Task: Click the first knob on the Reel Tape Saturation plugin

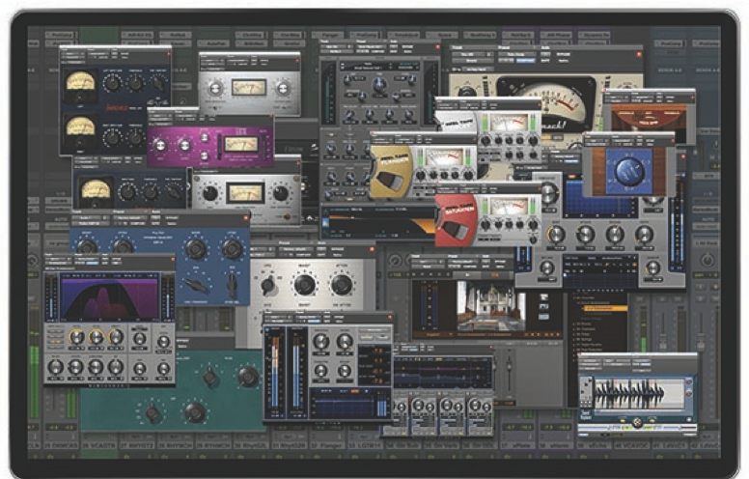Action: click(485, 224)
